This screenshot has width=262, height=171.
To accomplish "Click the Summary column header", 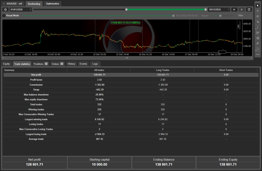I will point(9,70).
